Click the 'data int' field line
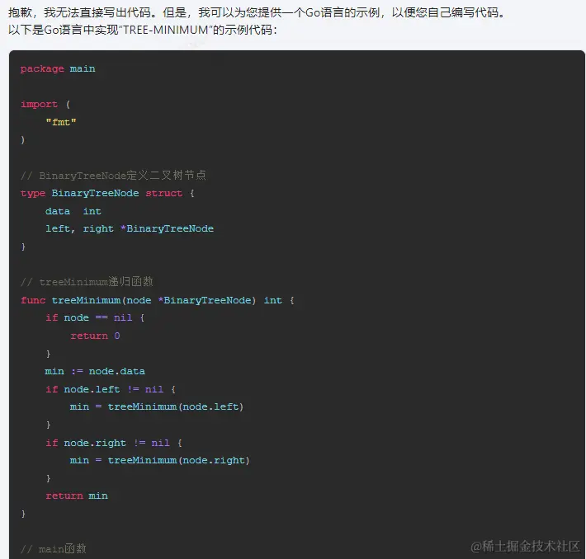 point(73,211)
